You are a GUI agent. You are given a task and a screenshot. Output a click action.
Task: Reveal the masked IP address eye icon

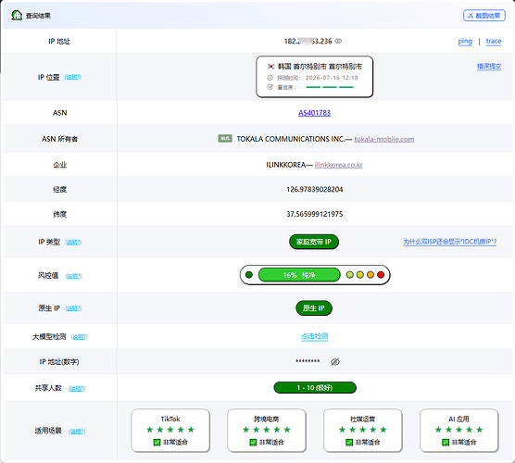338,41
